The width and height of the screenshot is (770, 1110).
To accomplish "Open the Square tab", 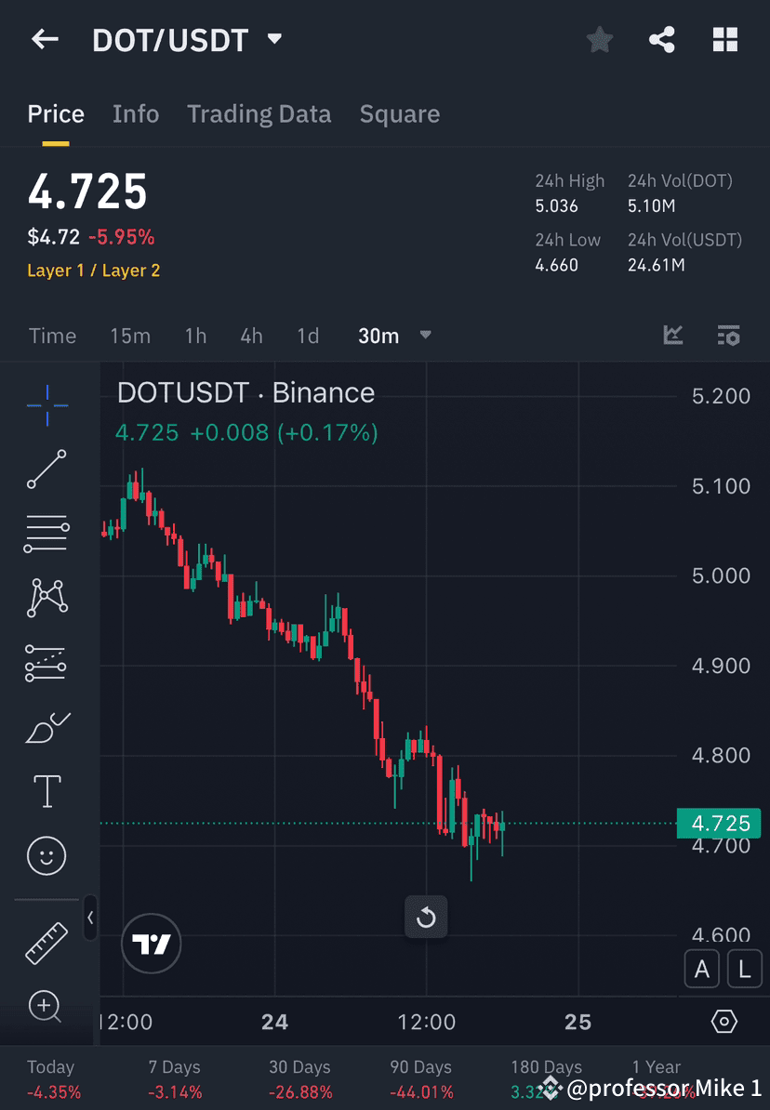I will pyautogui.click(x=399, y=113).
